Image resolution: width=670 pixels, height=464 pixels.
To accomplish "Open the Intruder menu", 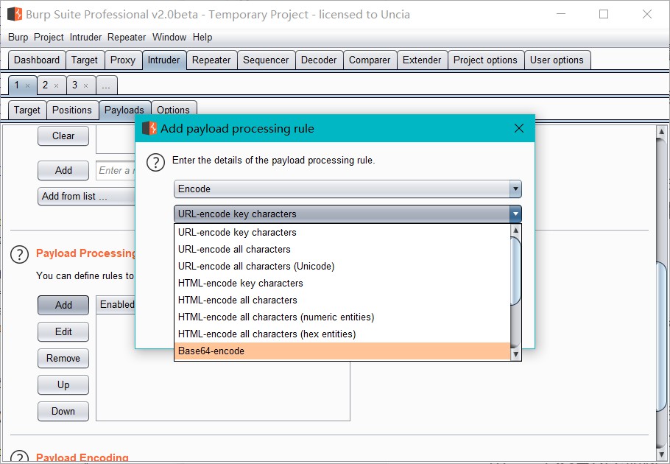I will point(86,37).
